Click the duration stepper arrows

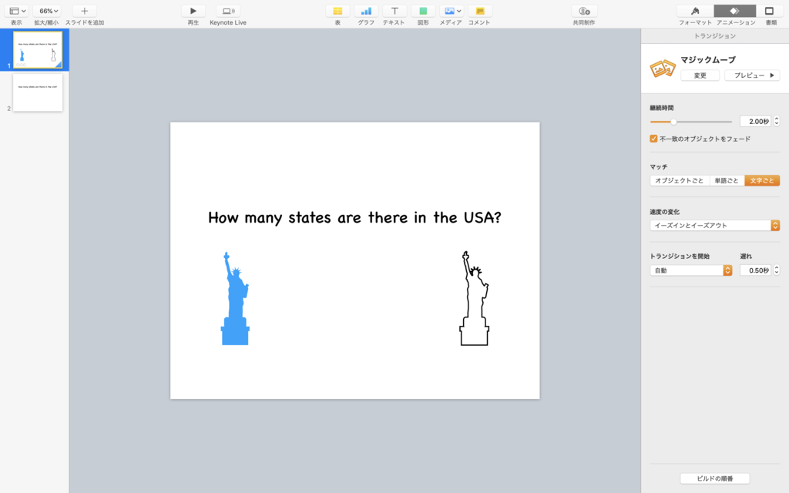point(777,121)
